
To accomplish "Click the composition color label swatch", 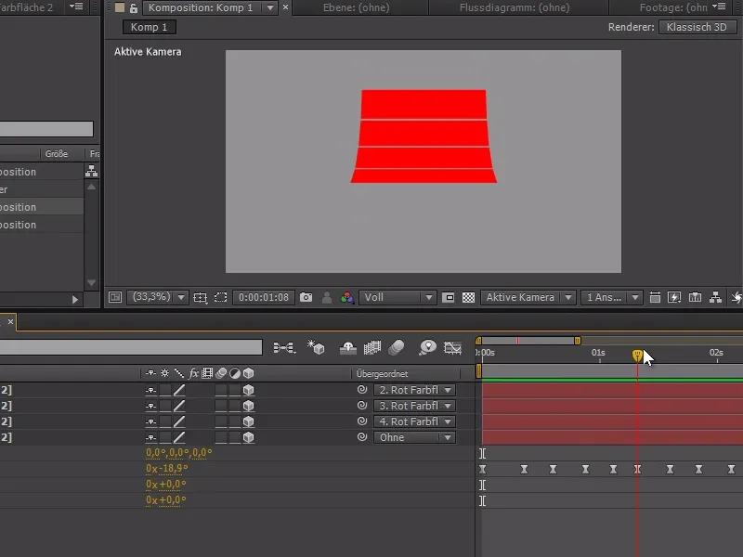I will (x=120, y=7).
